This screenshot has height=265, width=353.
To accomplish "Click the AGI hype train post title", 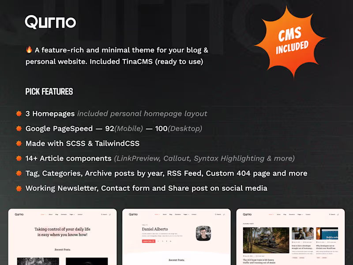I will [259, 261].
